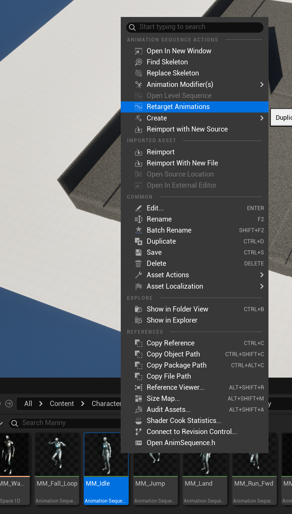The height and width of the screenshot is (514, 292).
Task: Click the Reimport with New Source icon
Action: [138, 129]
